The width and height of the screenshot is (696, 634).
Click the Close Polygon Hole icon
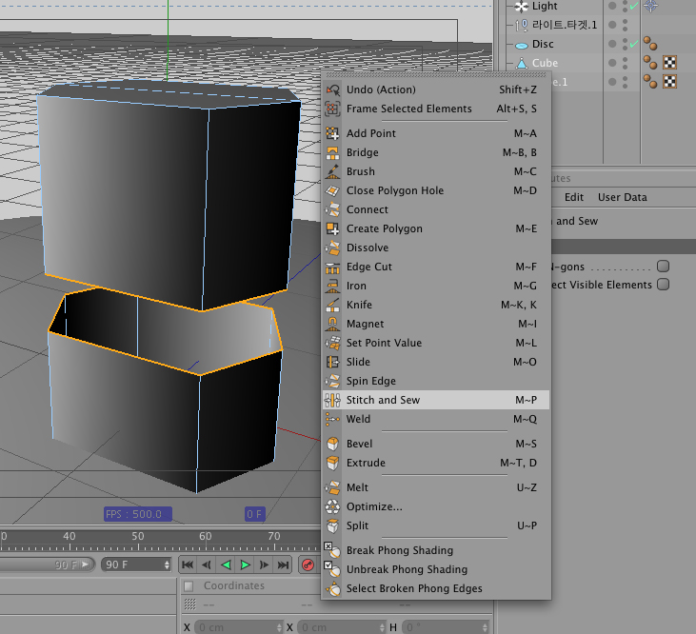[332, 190]
